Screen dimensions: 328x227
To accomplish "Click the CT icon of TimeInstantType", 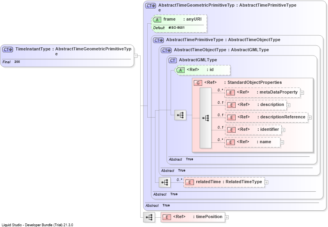I will pos(8,50).
